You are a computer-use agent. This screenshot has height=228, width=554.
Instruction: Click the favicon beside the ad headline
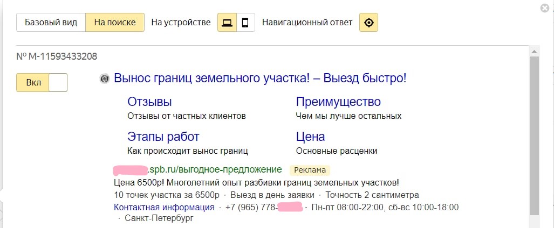click(x=105, y=79)
